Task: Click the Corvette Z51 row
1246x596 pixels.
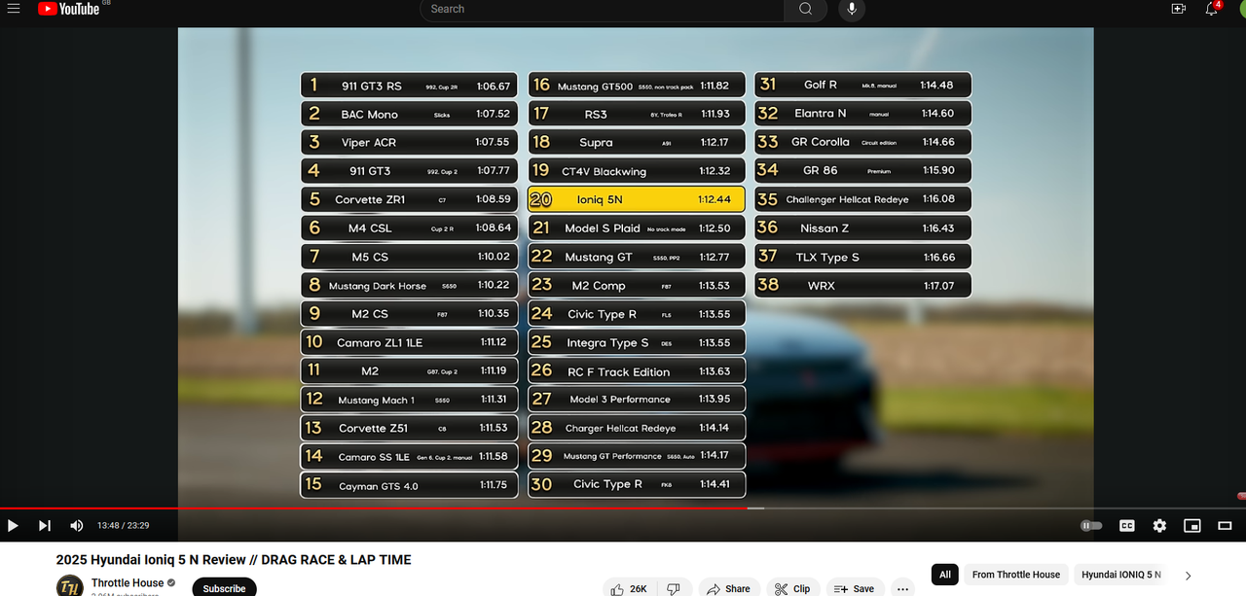Action: [x=409, y=428]
